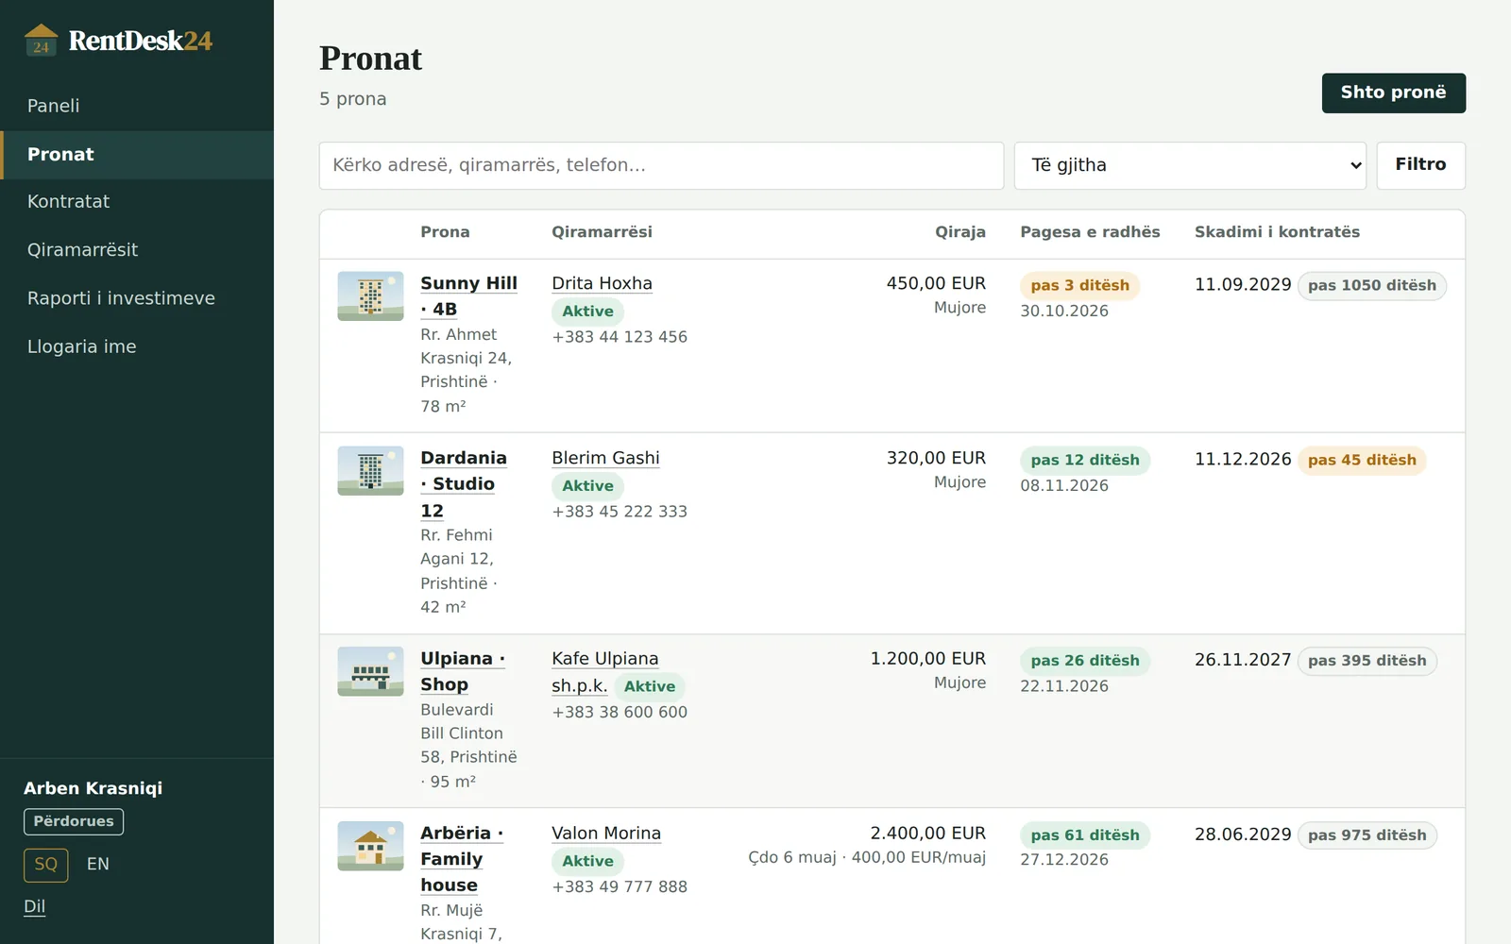
Task: Click the 'pas 1050 ditësh' badge
Action: pos(1371,286)
